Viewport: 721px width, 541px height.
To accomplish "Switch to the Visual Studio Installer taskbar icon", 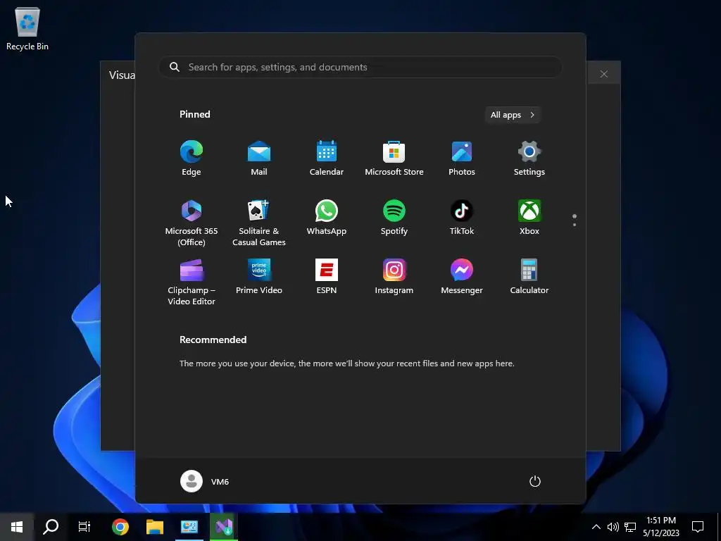I will pos(224,527).
